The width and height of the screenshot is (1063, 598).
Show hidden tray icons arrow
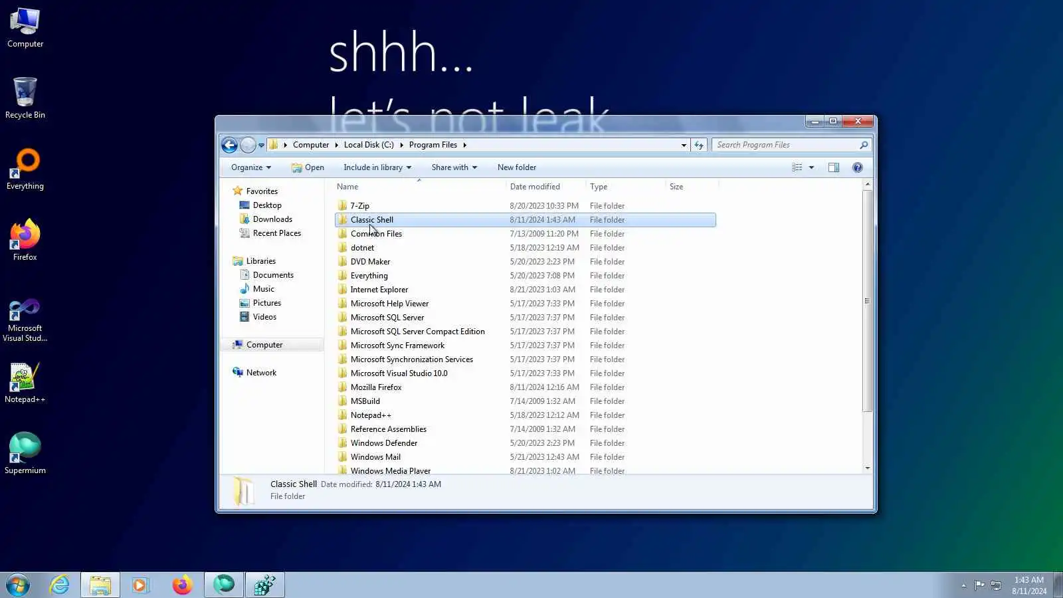point(963,585)
